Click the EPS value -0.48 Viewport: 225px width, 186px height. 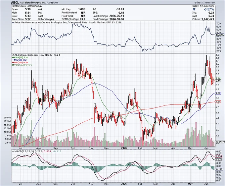point(121,13)
